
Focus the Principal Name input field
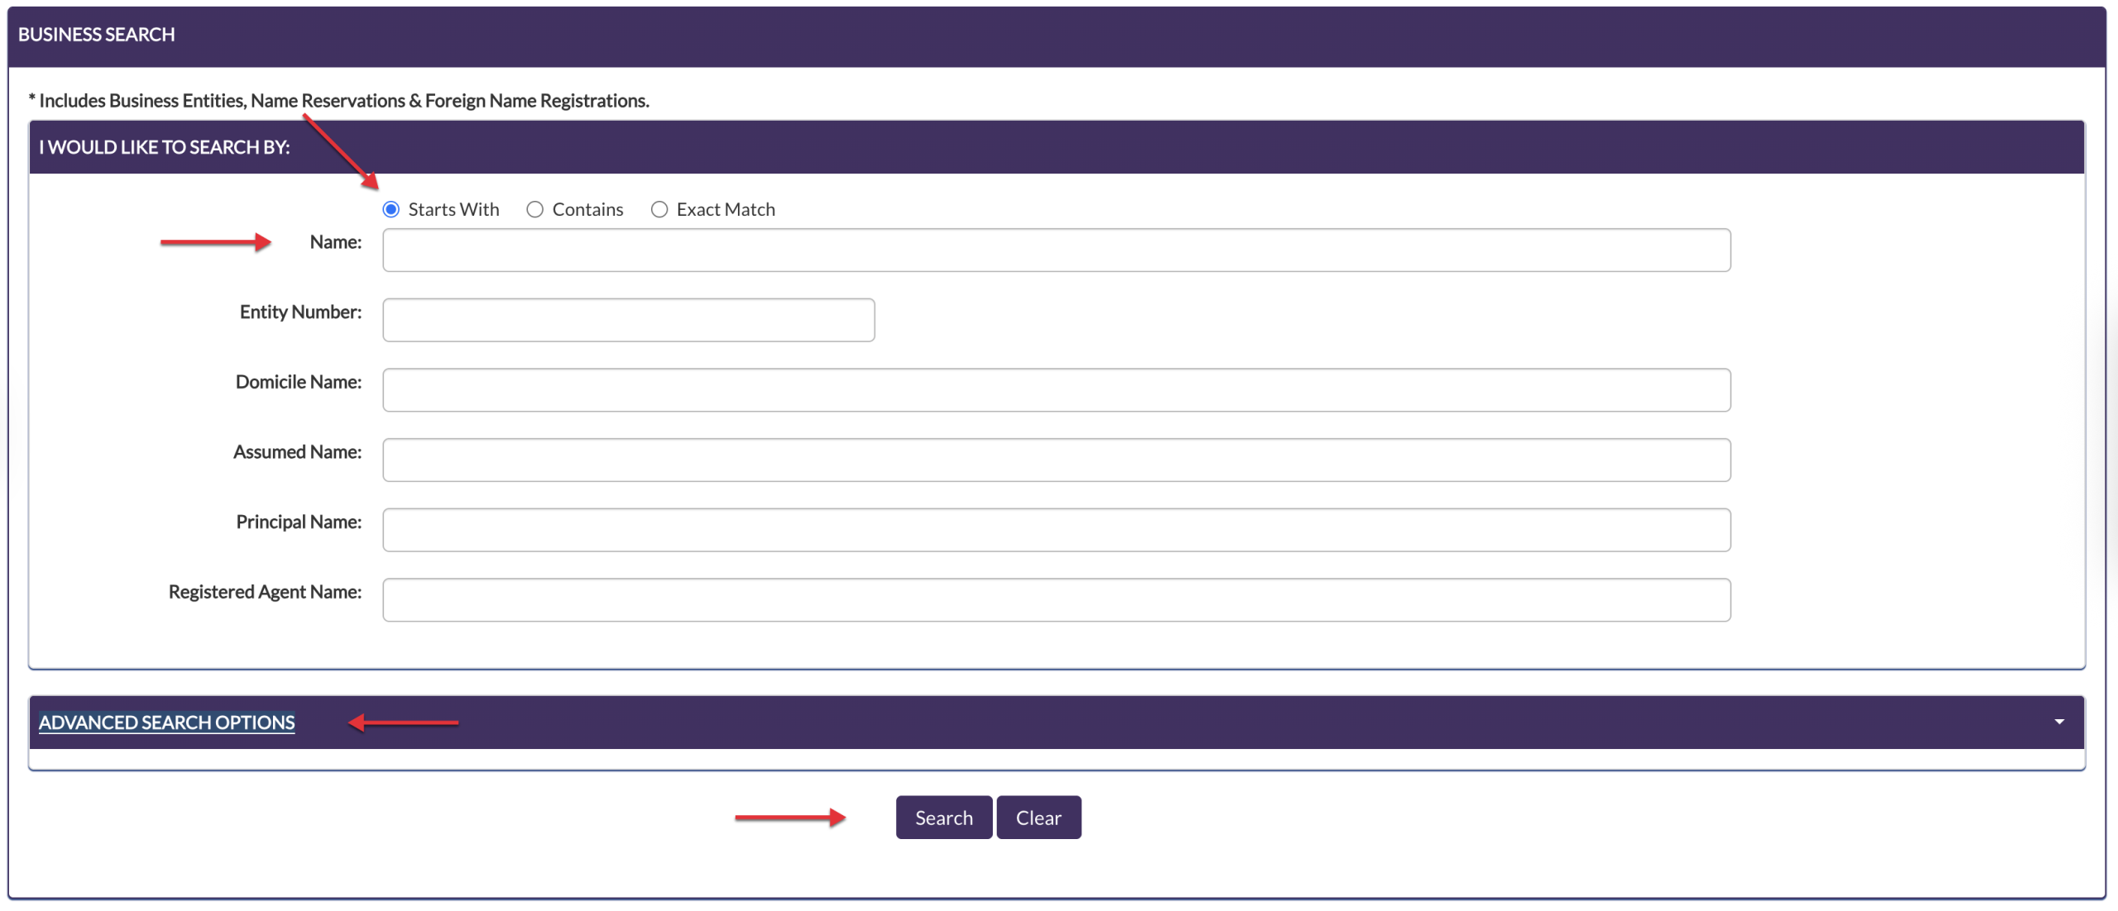[1056, 530]
